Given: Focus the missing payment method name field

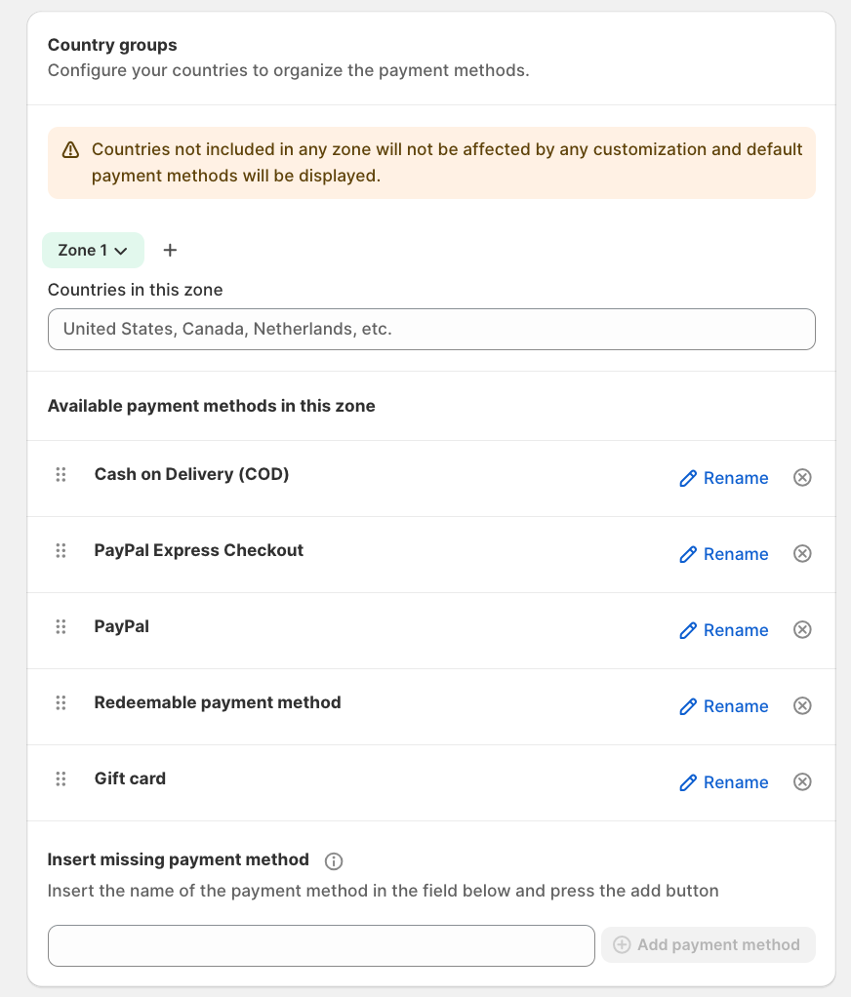Looking at the screenshot, I should click(x=321, y=945).
